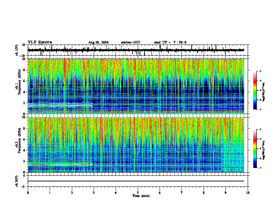Screen dimensions: 279x216
Task: Click the flat ch.3 voltage trace line
Action: (x=136, y=181)
